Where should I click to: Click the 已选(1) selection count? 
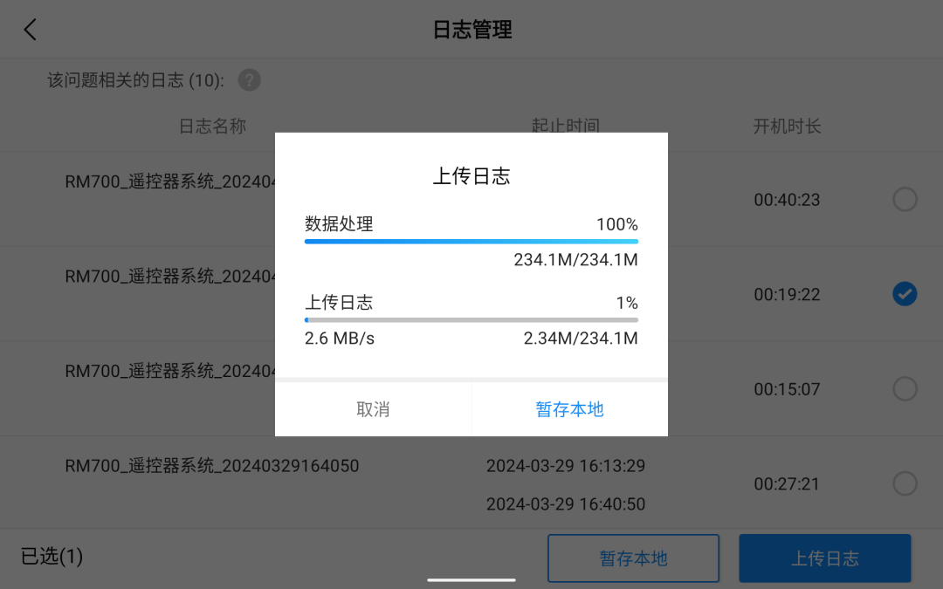click(x=52, y=557)
